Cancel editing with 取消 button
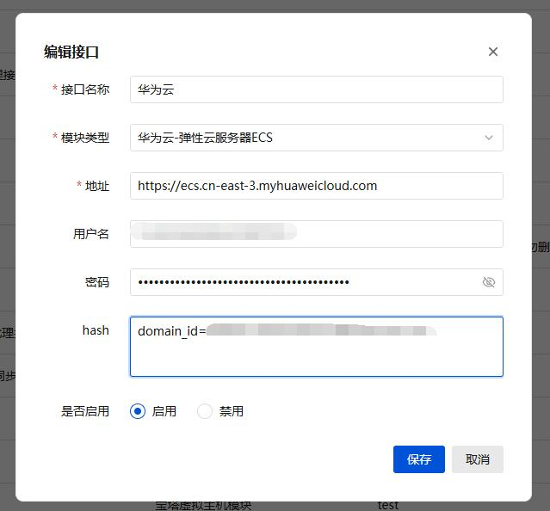The width and height of the screenshot is (550, 511). pyautogui.click(x=478, y=459)
